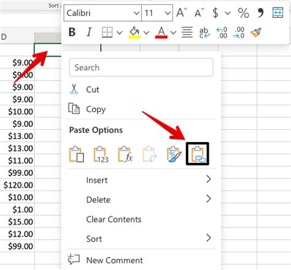Select the cell showing $1.00
This screenshot has width=291, height=270.
pyautogui.click(x=17, y=209)
